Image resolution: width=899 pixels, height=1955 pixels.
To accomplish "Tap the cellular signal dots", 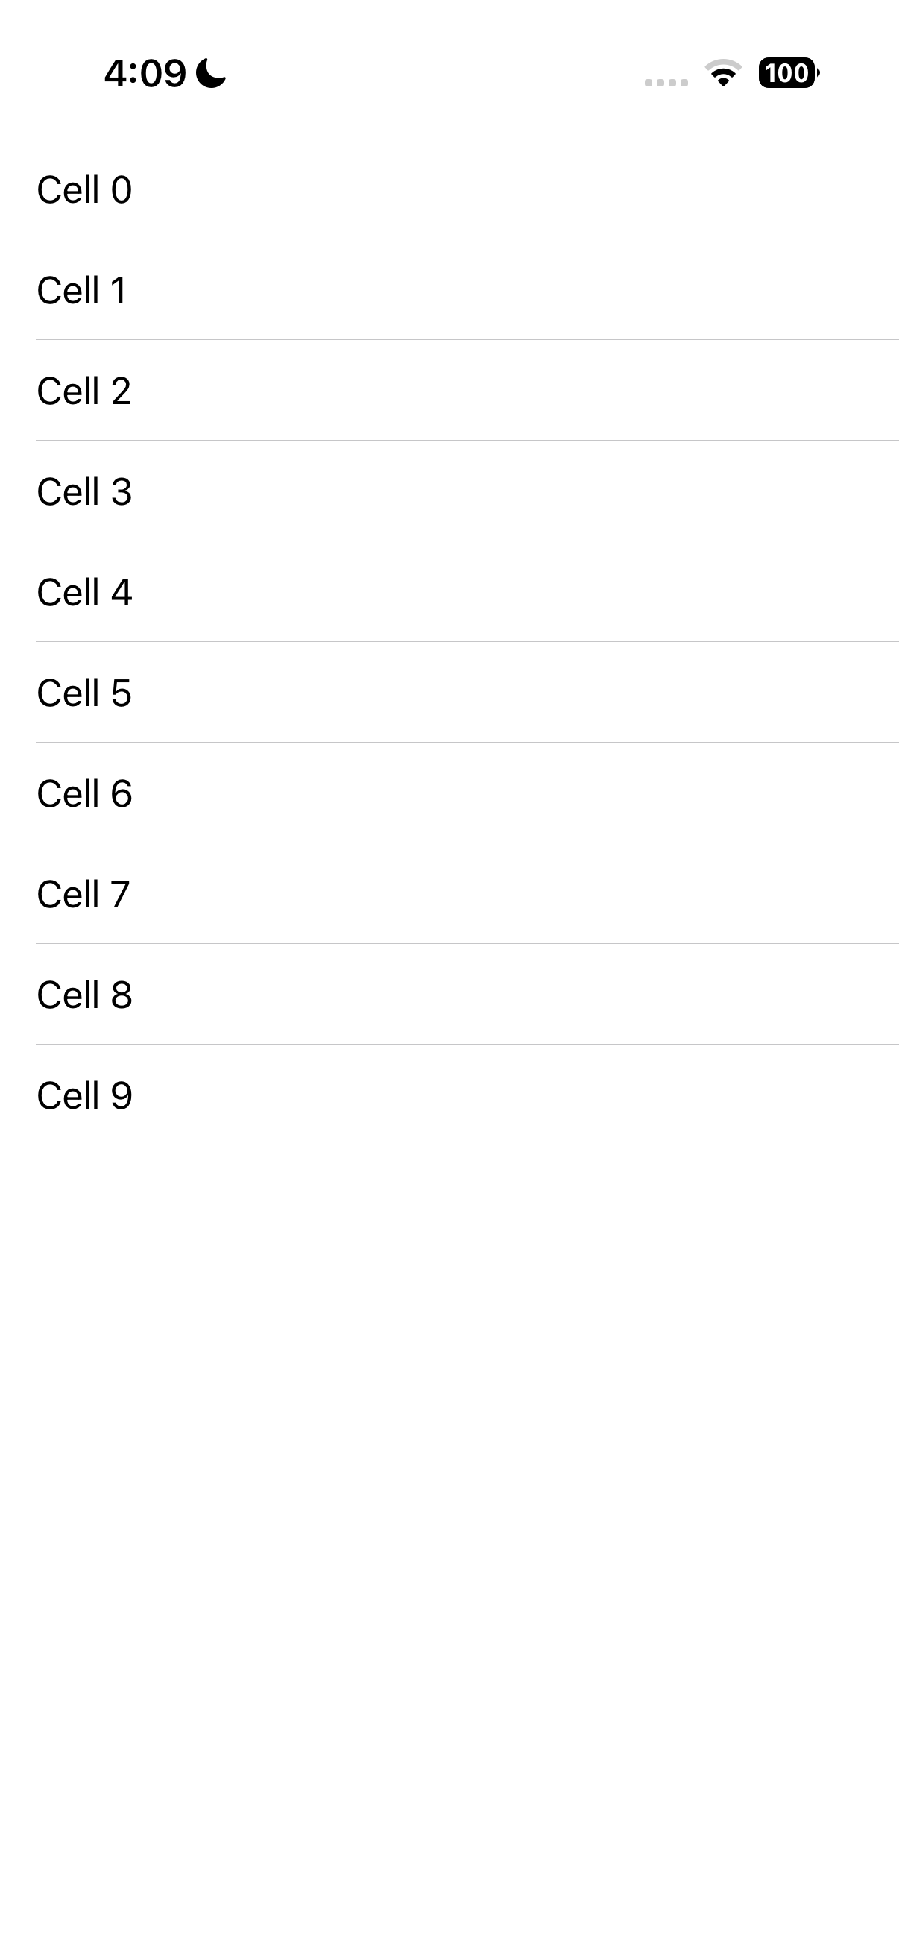I will 666,82.
